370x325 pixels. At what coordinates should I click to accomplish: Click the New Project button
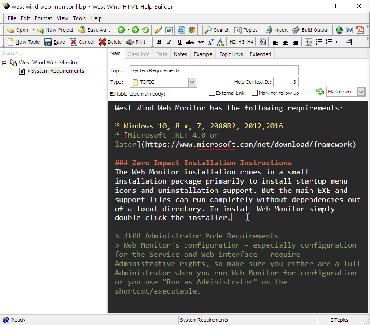pos(55,30)
